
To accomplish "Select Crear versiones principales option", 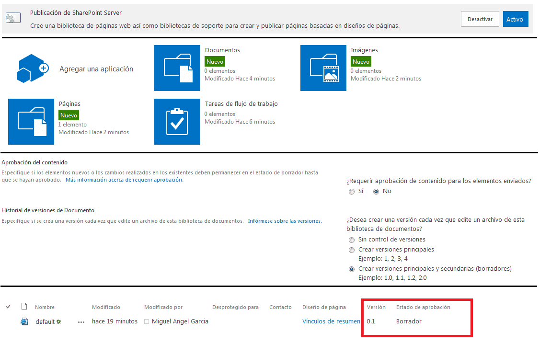I will tap(351, 250).
